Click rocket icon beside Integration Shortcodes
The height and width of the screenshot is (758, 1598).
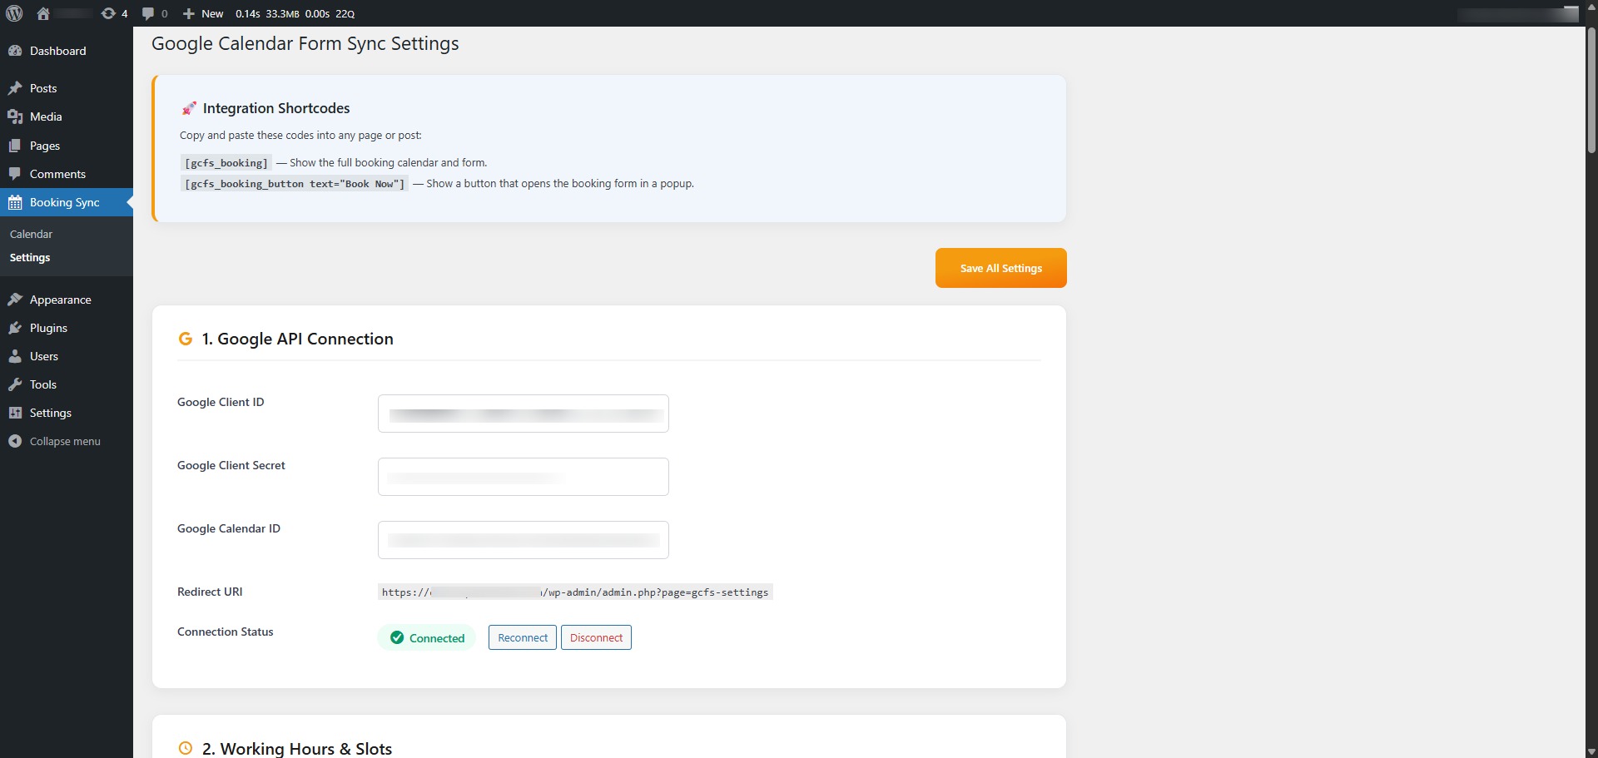tap(189, 108)
